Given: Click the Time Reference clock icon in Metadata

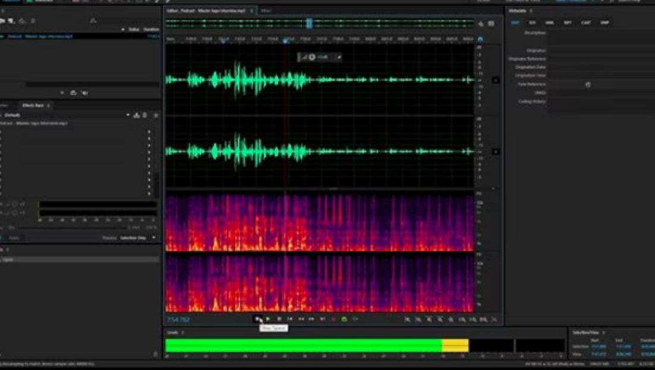Looking at the screenshot, I should 588,84.
